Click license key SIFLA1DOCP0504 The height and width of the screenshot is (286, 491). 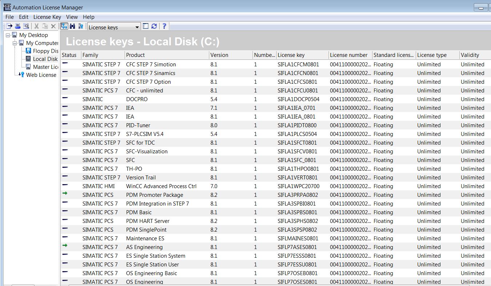coord(298,99)
